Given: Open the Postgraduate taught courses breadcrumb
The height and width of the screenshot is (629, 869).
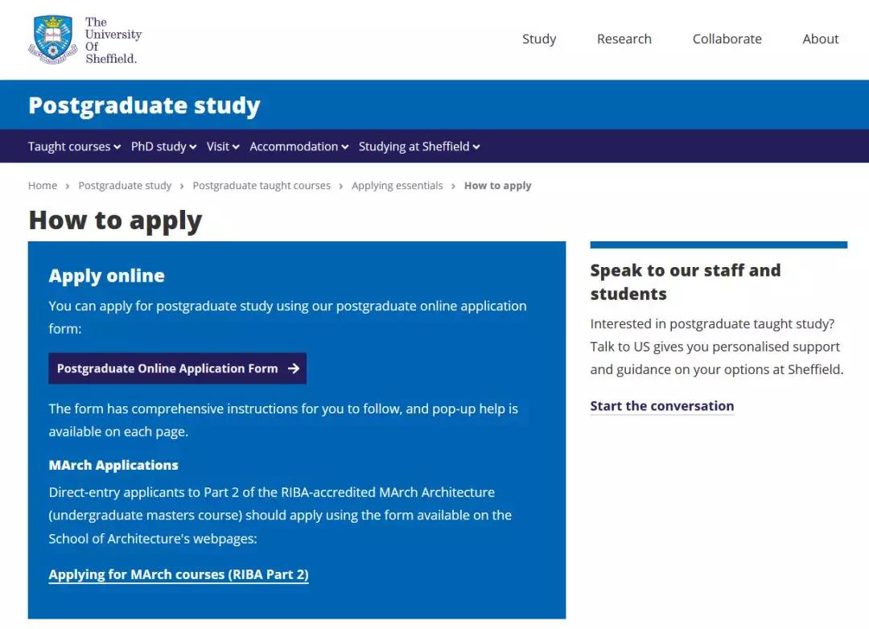Looking at the screenshot, I should pos(262,186).
